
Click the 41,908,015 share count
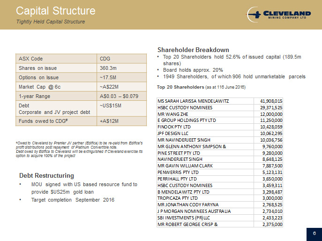click(x=271, y=101)
